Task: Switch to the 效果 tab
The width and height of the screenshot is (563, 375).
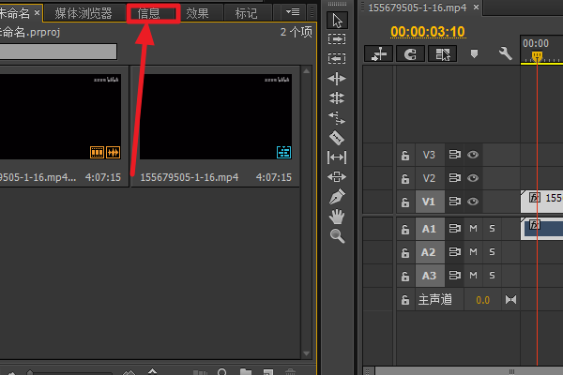Action: [x=197, y=13]
